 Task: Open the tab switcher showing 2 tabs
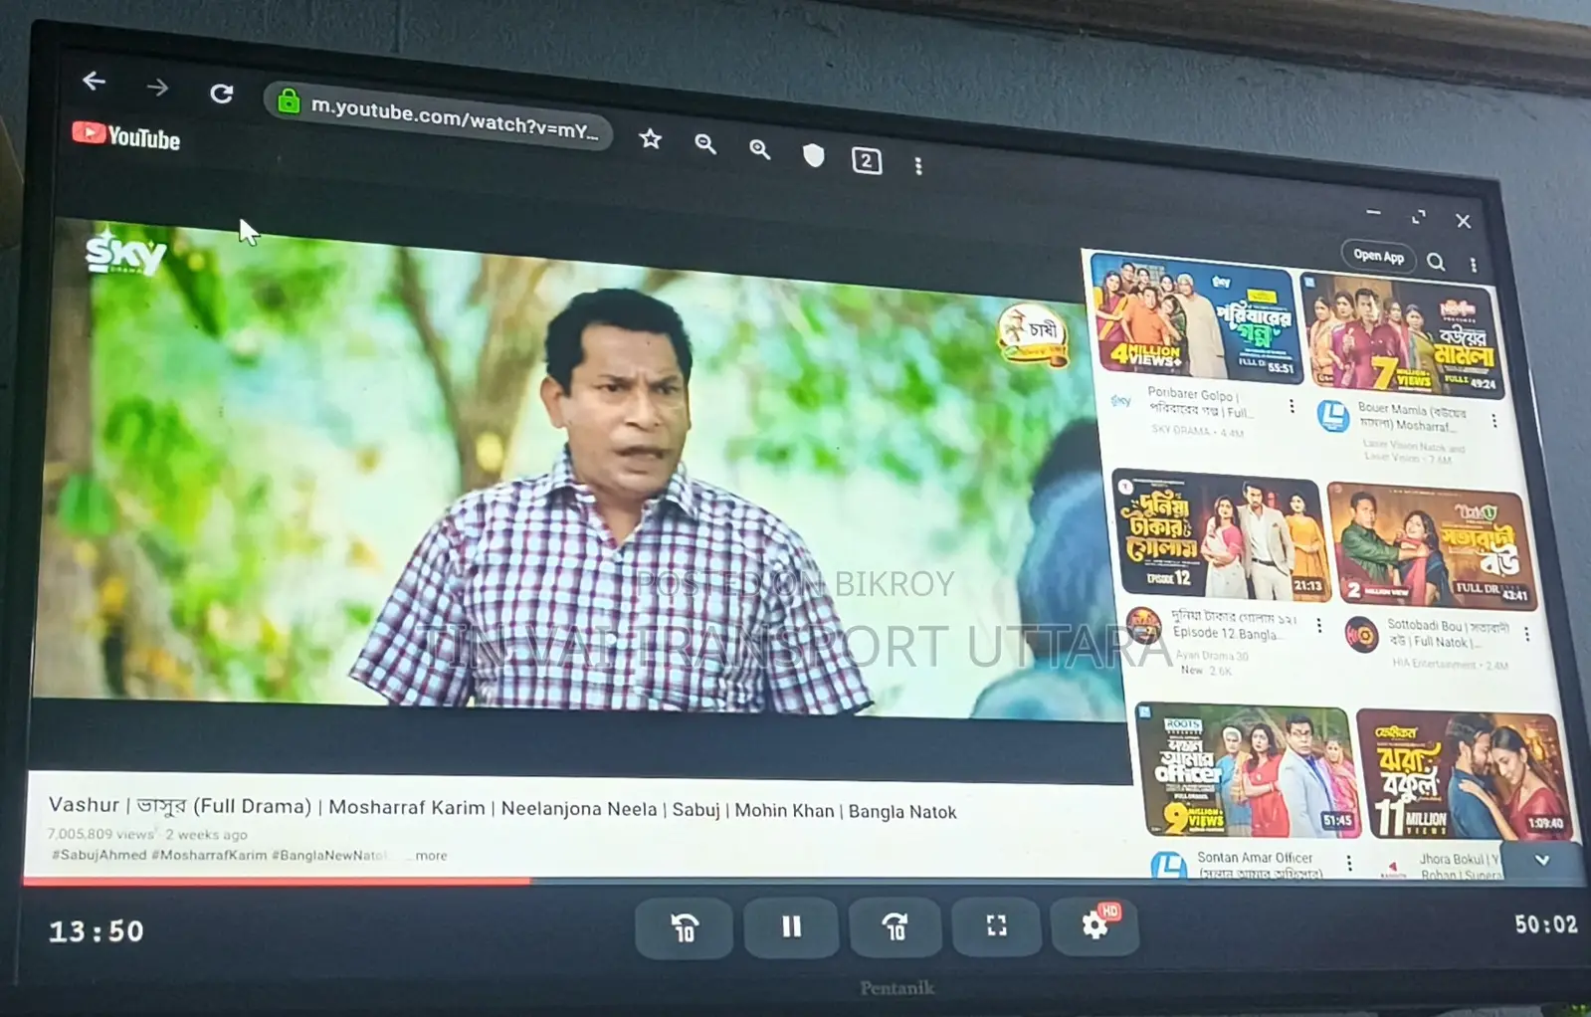(x=867, y=160)
